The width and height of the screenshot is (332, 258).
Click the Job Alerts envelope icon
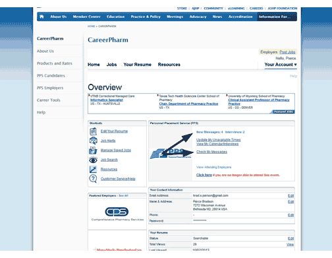point(93,141)
